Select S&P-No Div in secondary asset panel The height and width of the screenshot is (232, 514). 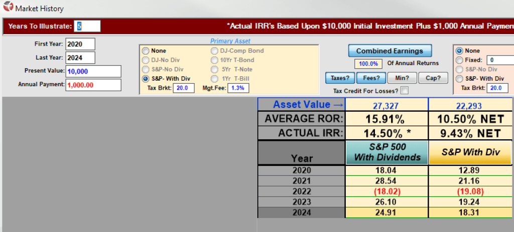point(459,69)
